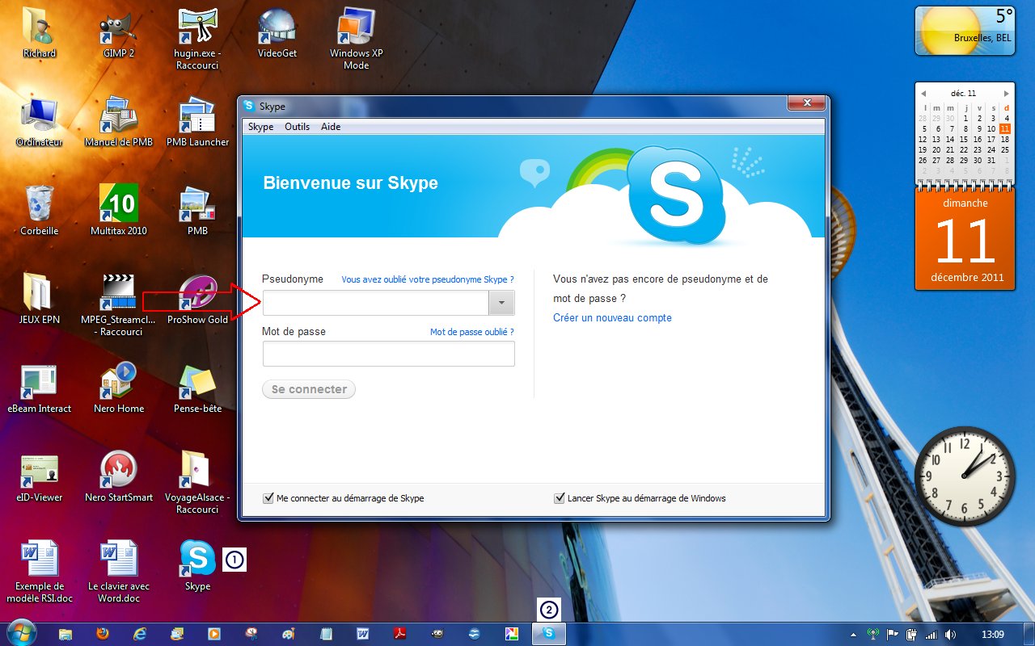Select the PMB desktop icon
This screenshot has width=1035, height=646.
pyautogui.click(x=198, y=212)
